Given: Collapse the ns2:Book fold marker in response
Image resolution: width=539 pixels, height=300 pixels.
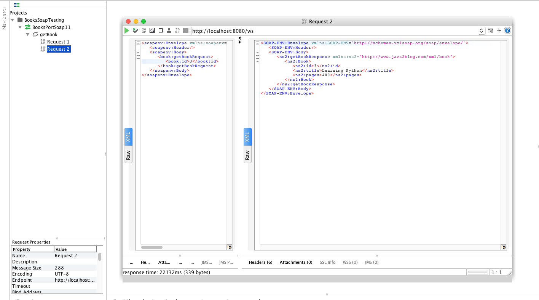Looking at the screenshot, I should click(258, 61).
